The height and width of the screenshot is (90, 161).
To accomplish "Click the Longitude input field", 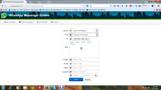I will tap(87, 75).
